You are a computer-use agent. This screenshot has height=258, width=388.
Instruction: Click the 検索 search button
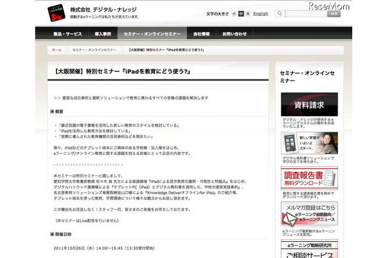(334, 14)
